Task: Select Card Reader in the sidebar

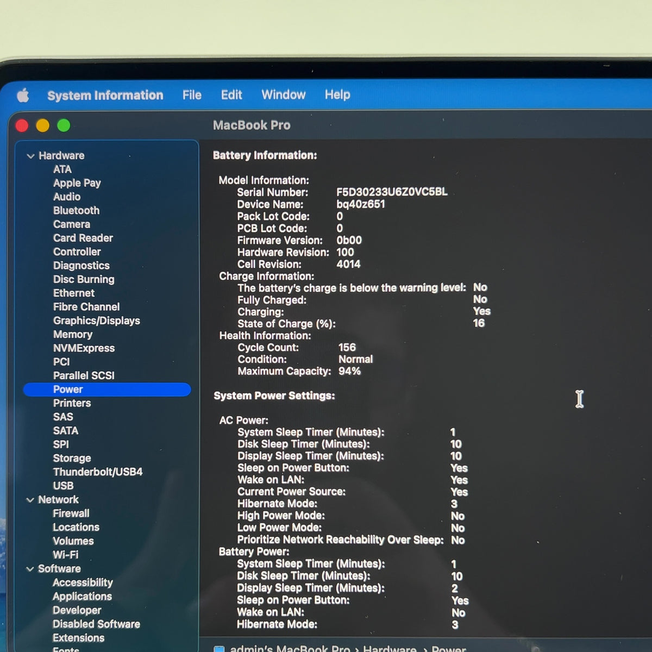Action: [83, 238]
